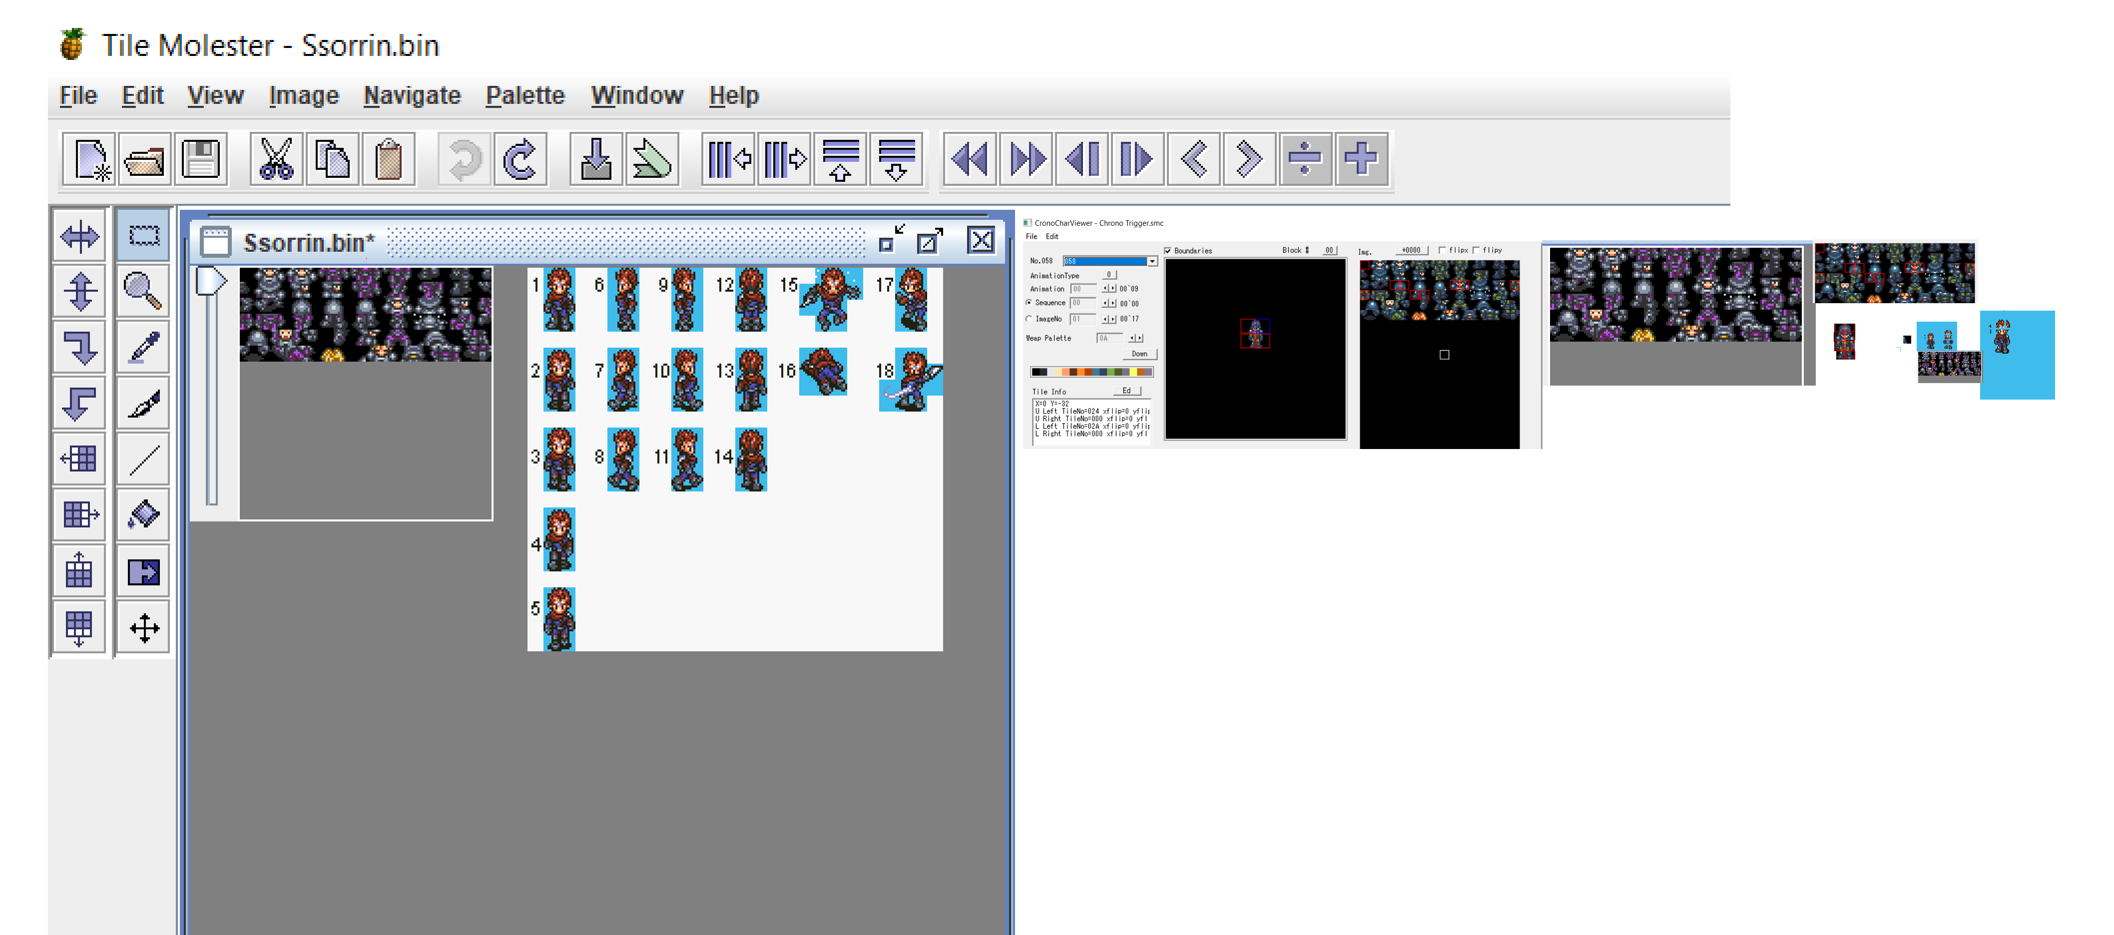Image resolution: width=2114 pixels, height=935 pixels.
Task: Click the yellow swatch in palette strip
Action: tap(1133, 373)
